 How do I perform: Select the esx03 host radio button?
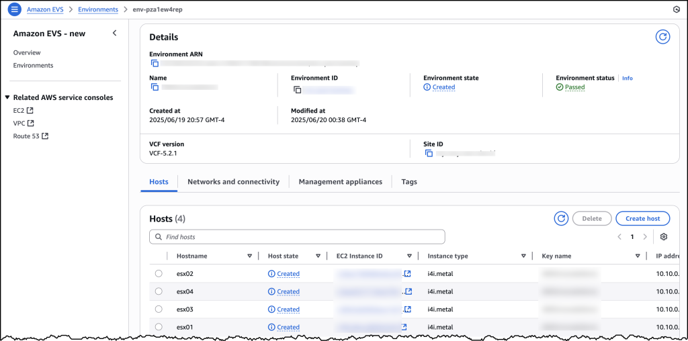coord(159,309)
